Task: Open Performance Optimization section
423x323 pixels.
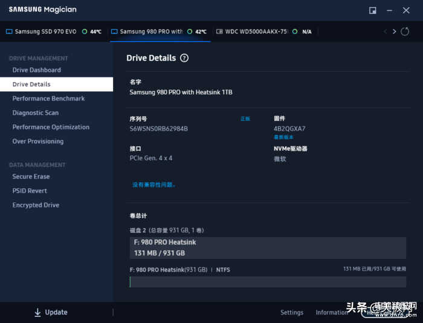Action: (51, 127)
